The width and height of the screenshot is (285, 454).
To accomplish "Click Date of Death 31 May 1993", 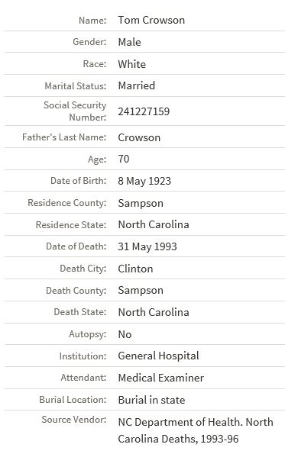I will pyautogui.click(x=147, y=246).
